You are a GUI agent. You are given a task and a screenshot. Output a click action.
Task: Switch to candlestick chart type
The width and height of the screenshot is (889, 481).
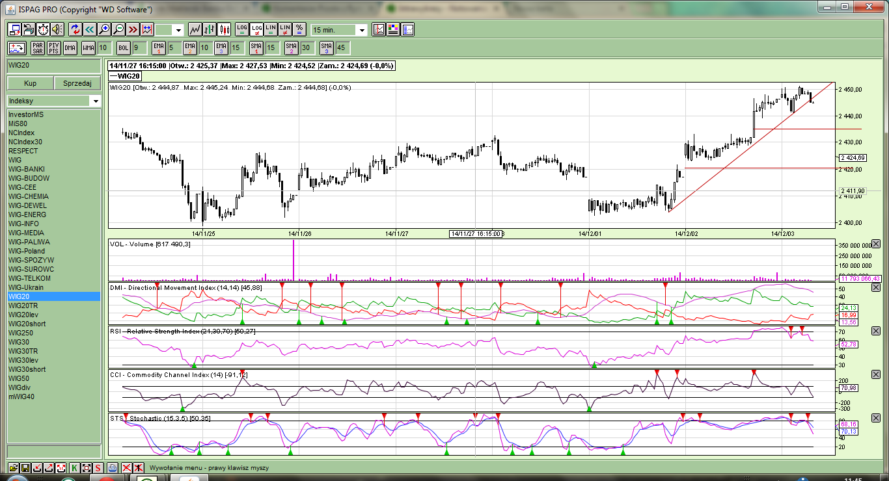click(225, 29)
